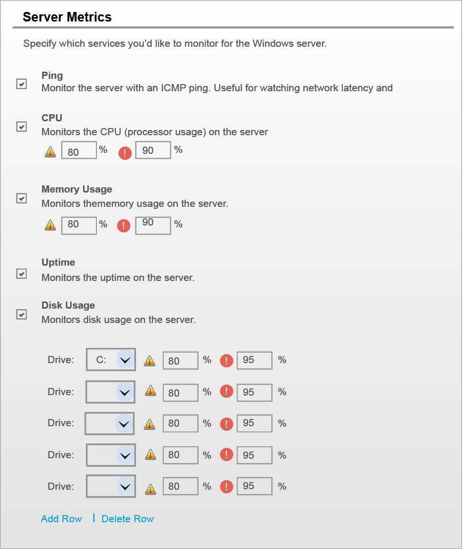This screenshot has height=549, width=474.
Task: Click the last drive row's critical icon
Action: 226,487
